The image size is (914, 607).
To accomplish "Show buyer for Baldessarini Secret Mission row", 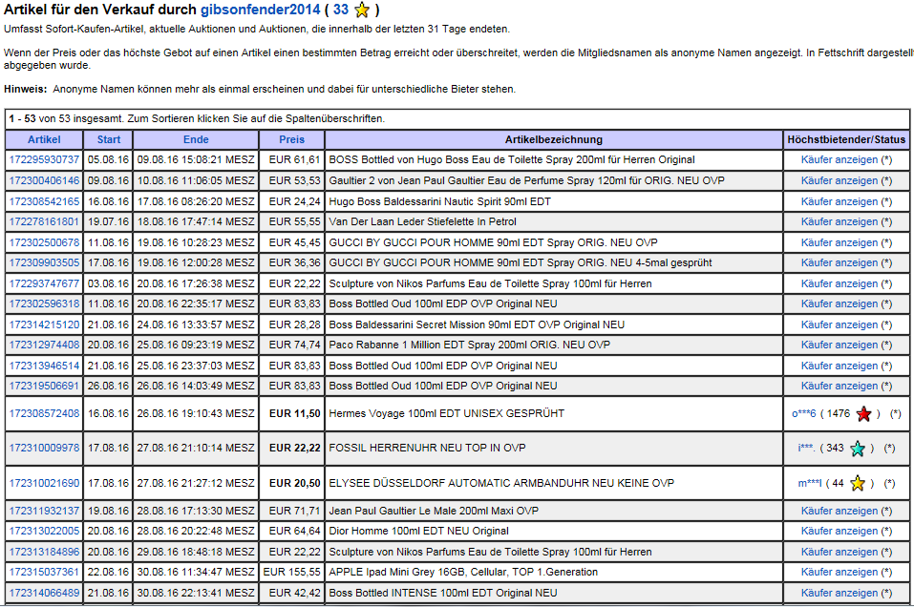I will tap(840, 324).
